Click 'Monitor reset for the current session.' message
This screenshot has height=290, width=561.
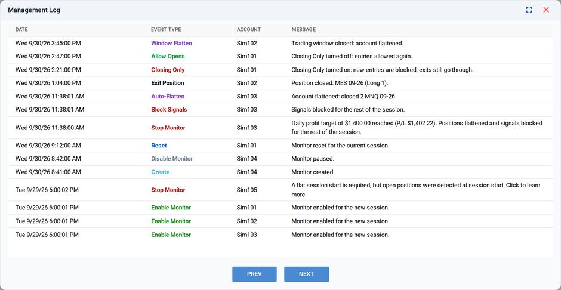[x=340, y=146]
